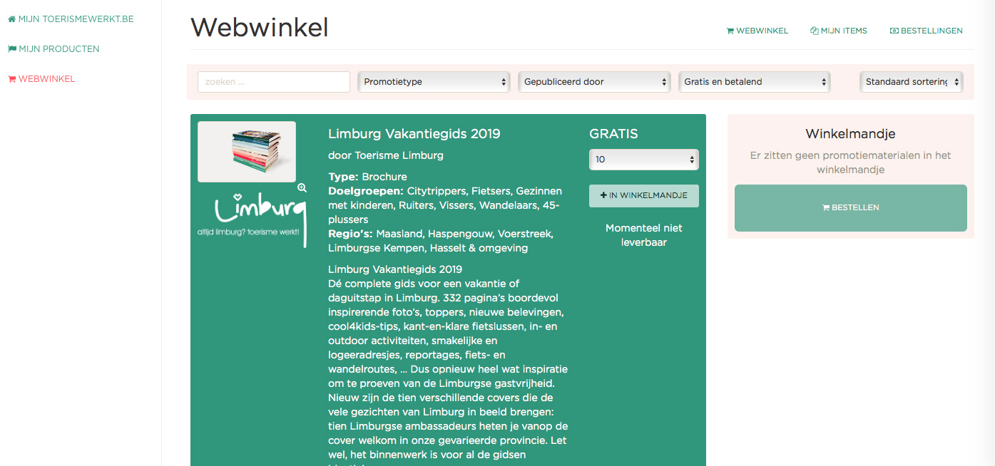Select Webwinkel in the left sidebar
This screenshot has height=466, width=995.
41,79
